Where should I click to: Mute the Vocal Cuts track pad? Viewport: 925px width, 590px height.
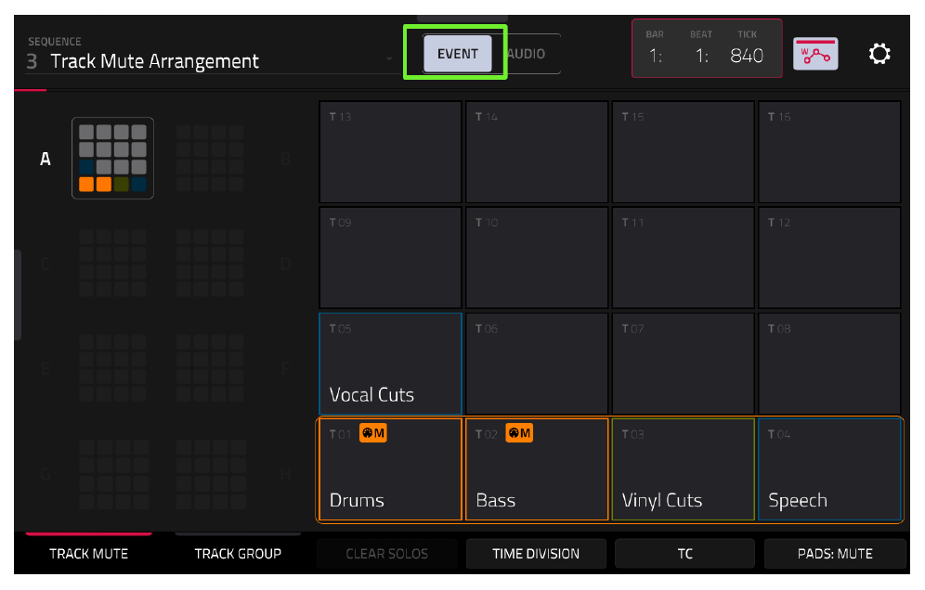tap(390, 364)
